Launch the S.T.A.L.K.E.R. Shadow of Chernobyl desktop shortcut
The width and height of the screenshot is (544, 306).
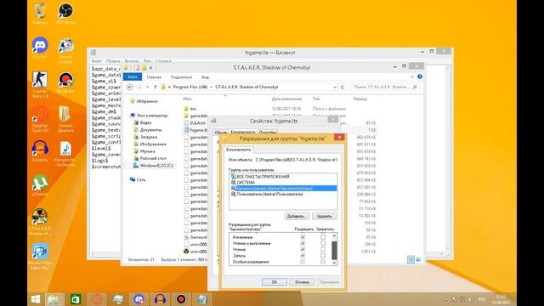click(40, 218)
